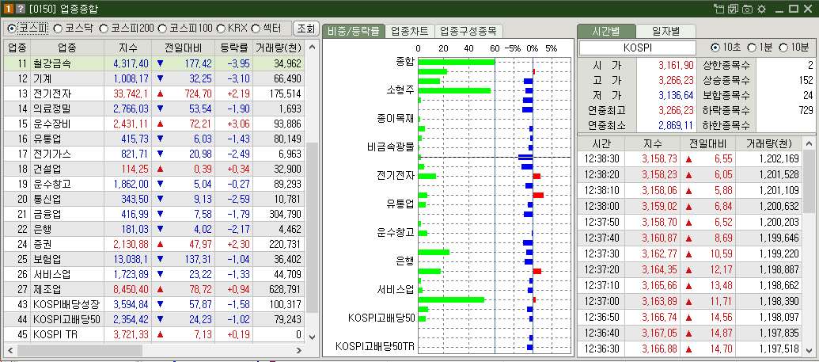The width and height of the screenshot is (819, 362).
Task: Select the 코스피200 radio button
Action: pos(104,29)
